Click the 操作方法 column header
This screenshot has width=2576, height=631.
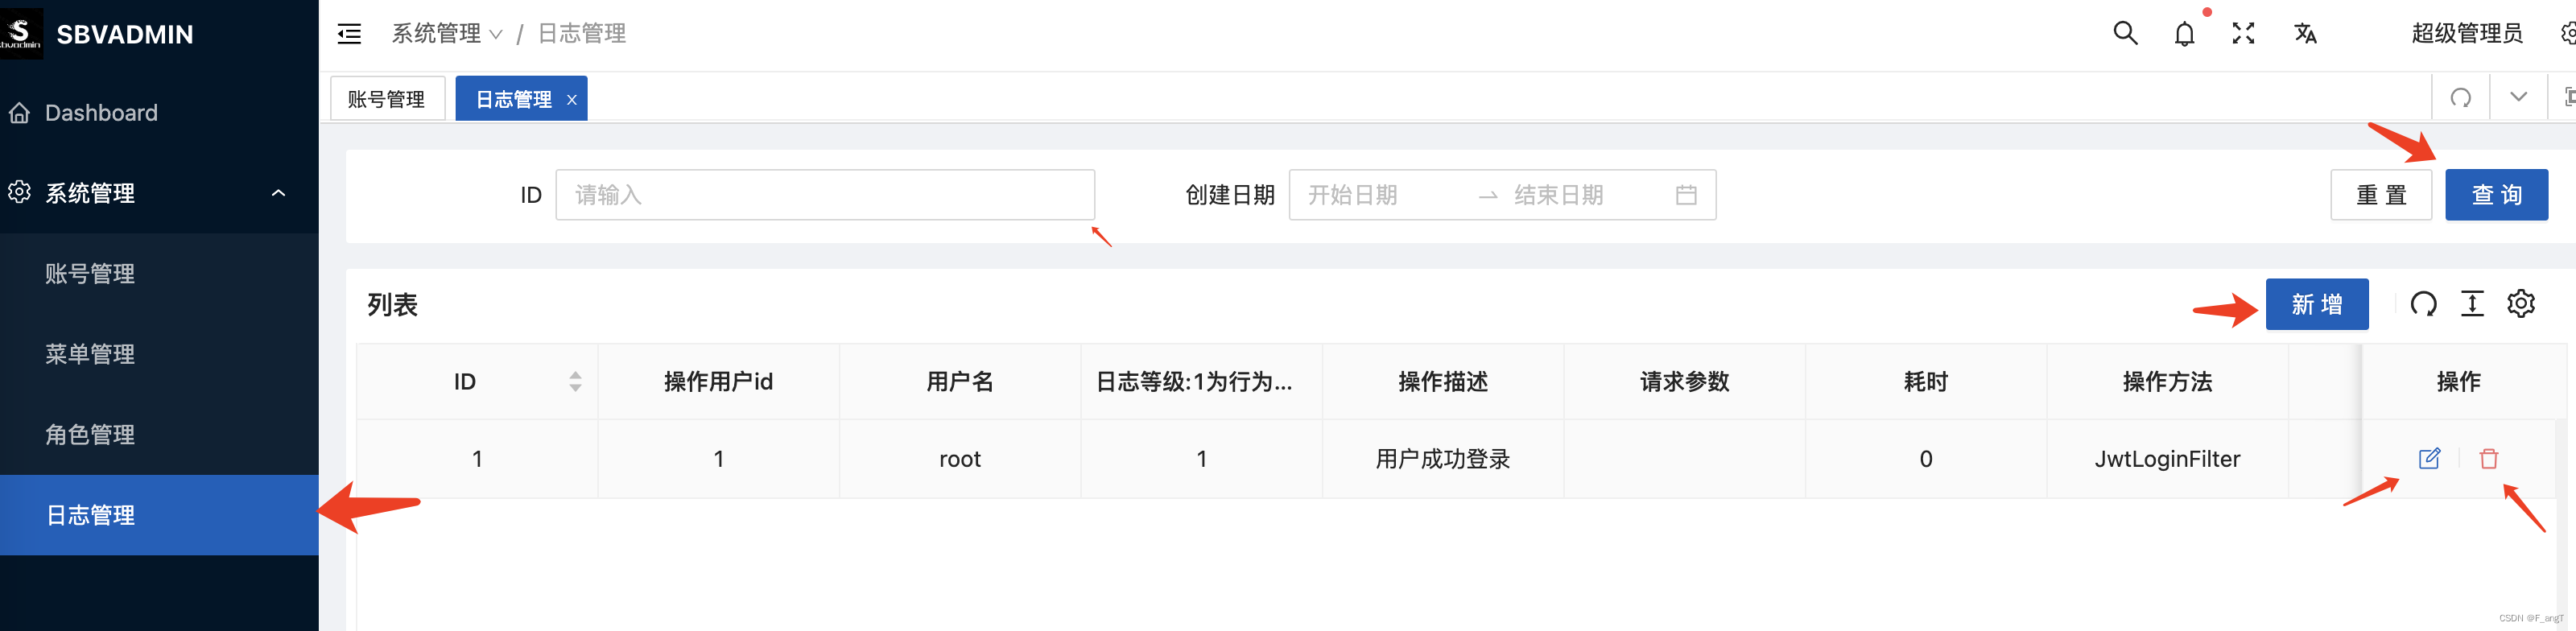coord(2167,381)
